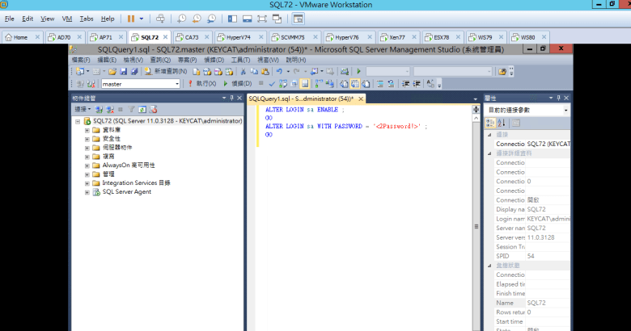631x331 pixels.
Task: Click the VMware snapshot clock icon
Action: click(x=182, y=18)
